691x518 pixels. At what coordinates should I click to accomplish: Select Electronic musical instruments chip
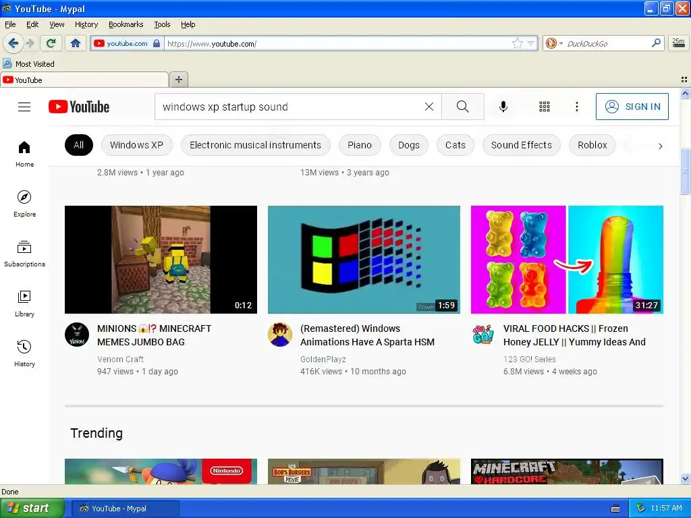click(x=255, y=145)
